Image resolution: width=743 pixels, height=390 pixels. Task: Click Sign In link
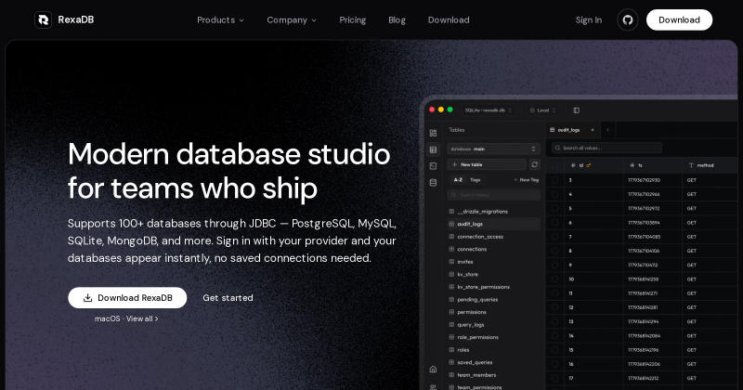tap(589, 19)
